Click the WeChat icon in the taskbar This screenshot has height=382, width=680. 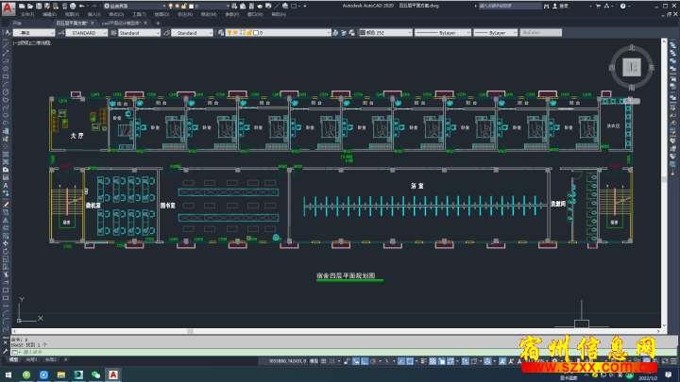tap(95, 374)
